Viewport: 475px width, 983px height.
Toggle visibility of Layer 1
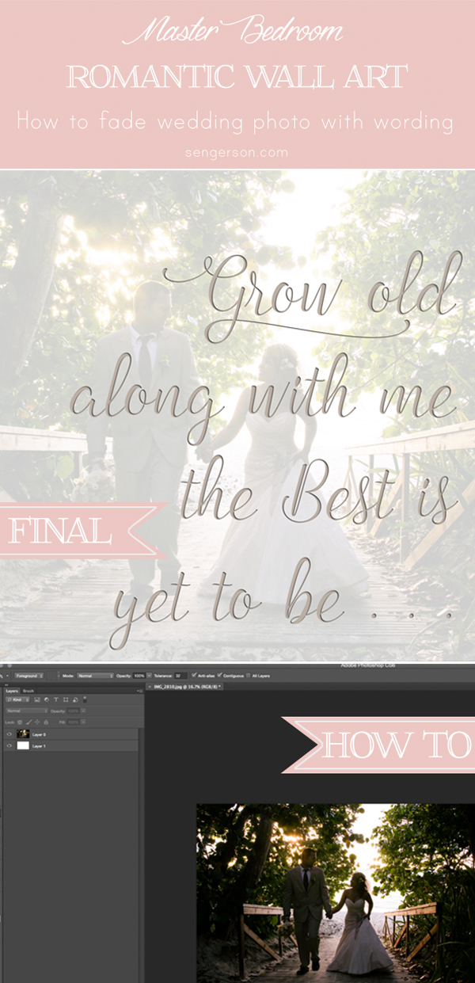pos(9,745)
